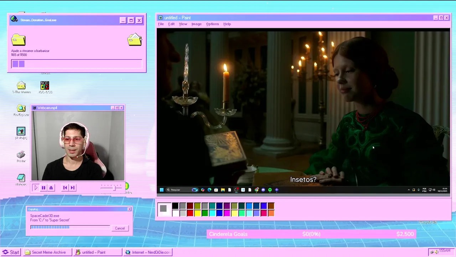The image size is (456, 257).
Task: Open the Recycle Bin desktop icon
Action: [427, 222]
